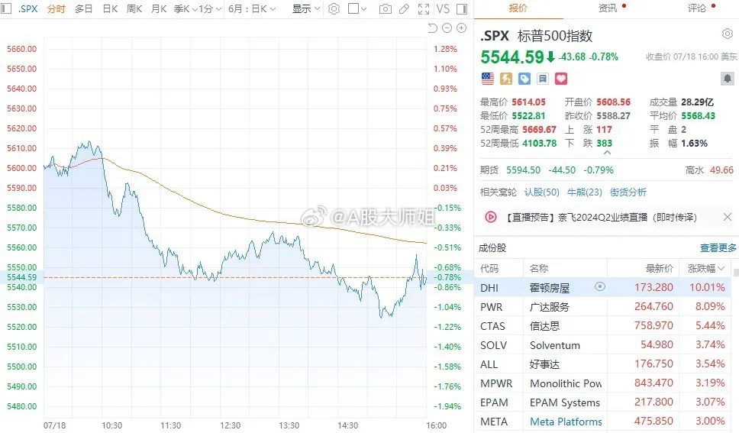This screenshot has width=739, height=433.
Task: Zoom in the chart with plus icon
Action: coord(462,28)
